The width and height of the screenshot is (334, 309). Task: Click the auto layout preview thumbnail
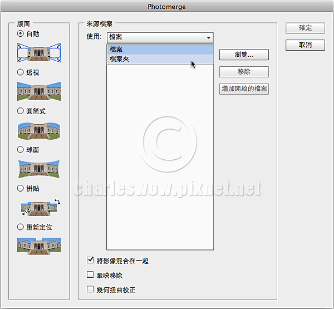tap(39, 53)
